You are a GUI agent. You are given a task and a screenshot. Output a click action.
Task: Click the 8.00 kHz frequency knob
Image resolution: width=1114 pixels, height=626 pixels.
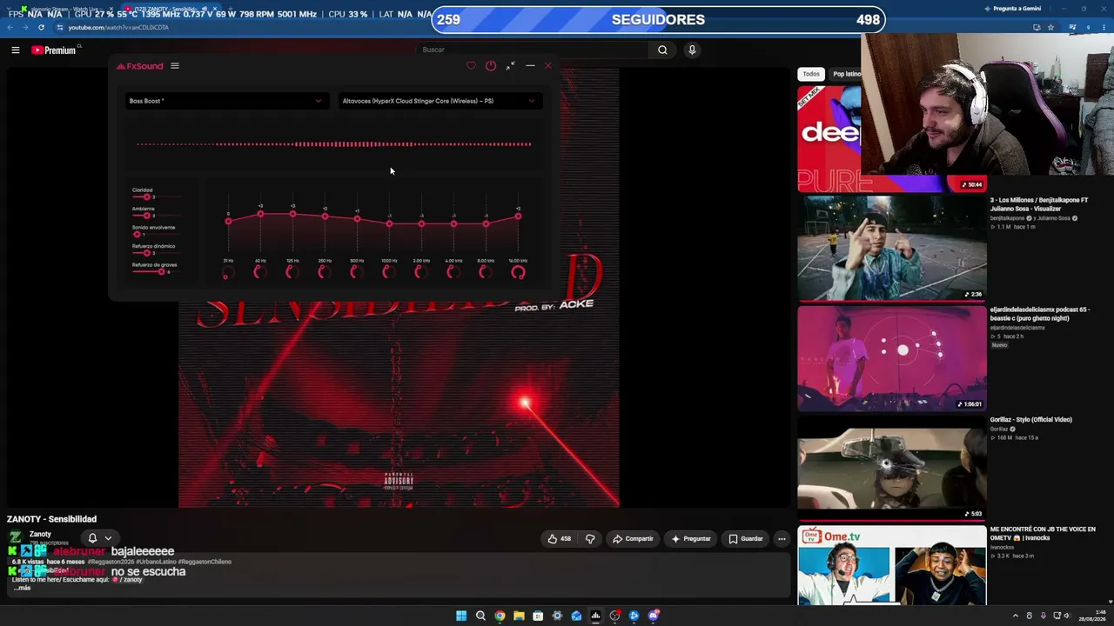point(486,273)
